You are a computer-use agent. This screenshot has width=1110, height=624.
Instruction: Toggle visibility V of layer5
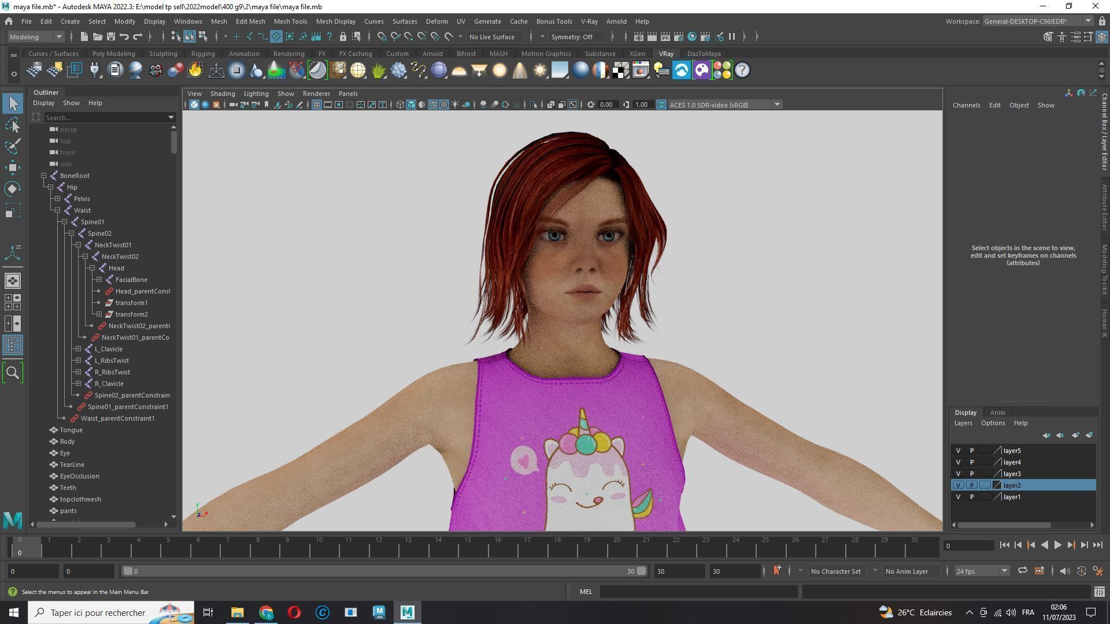[958, 451]
